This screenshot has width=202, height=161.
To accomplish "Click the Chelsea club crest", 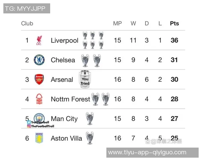I will point(39,60).
